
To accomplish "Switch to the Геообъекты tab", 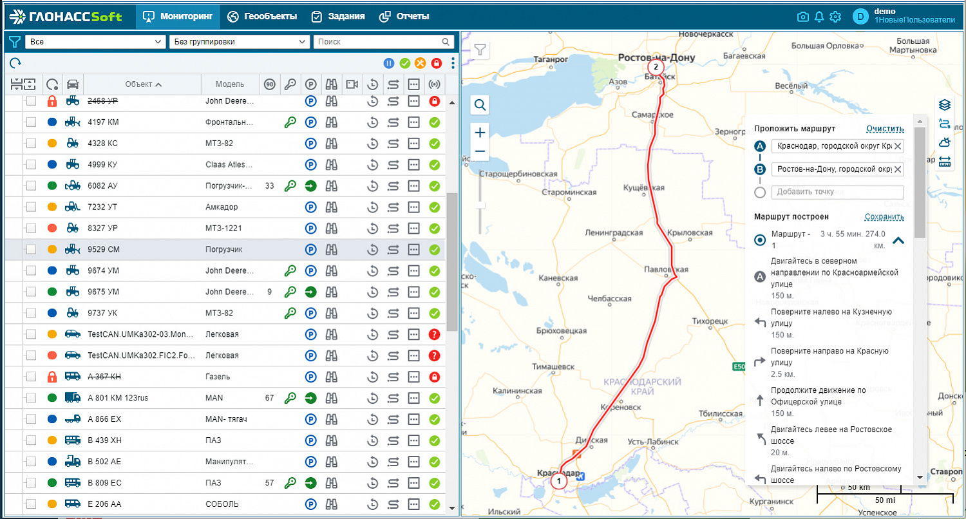I will coord(262,16).
